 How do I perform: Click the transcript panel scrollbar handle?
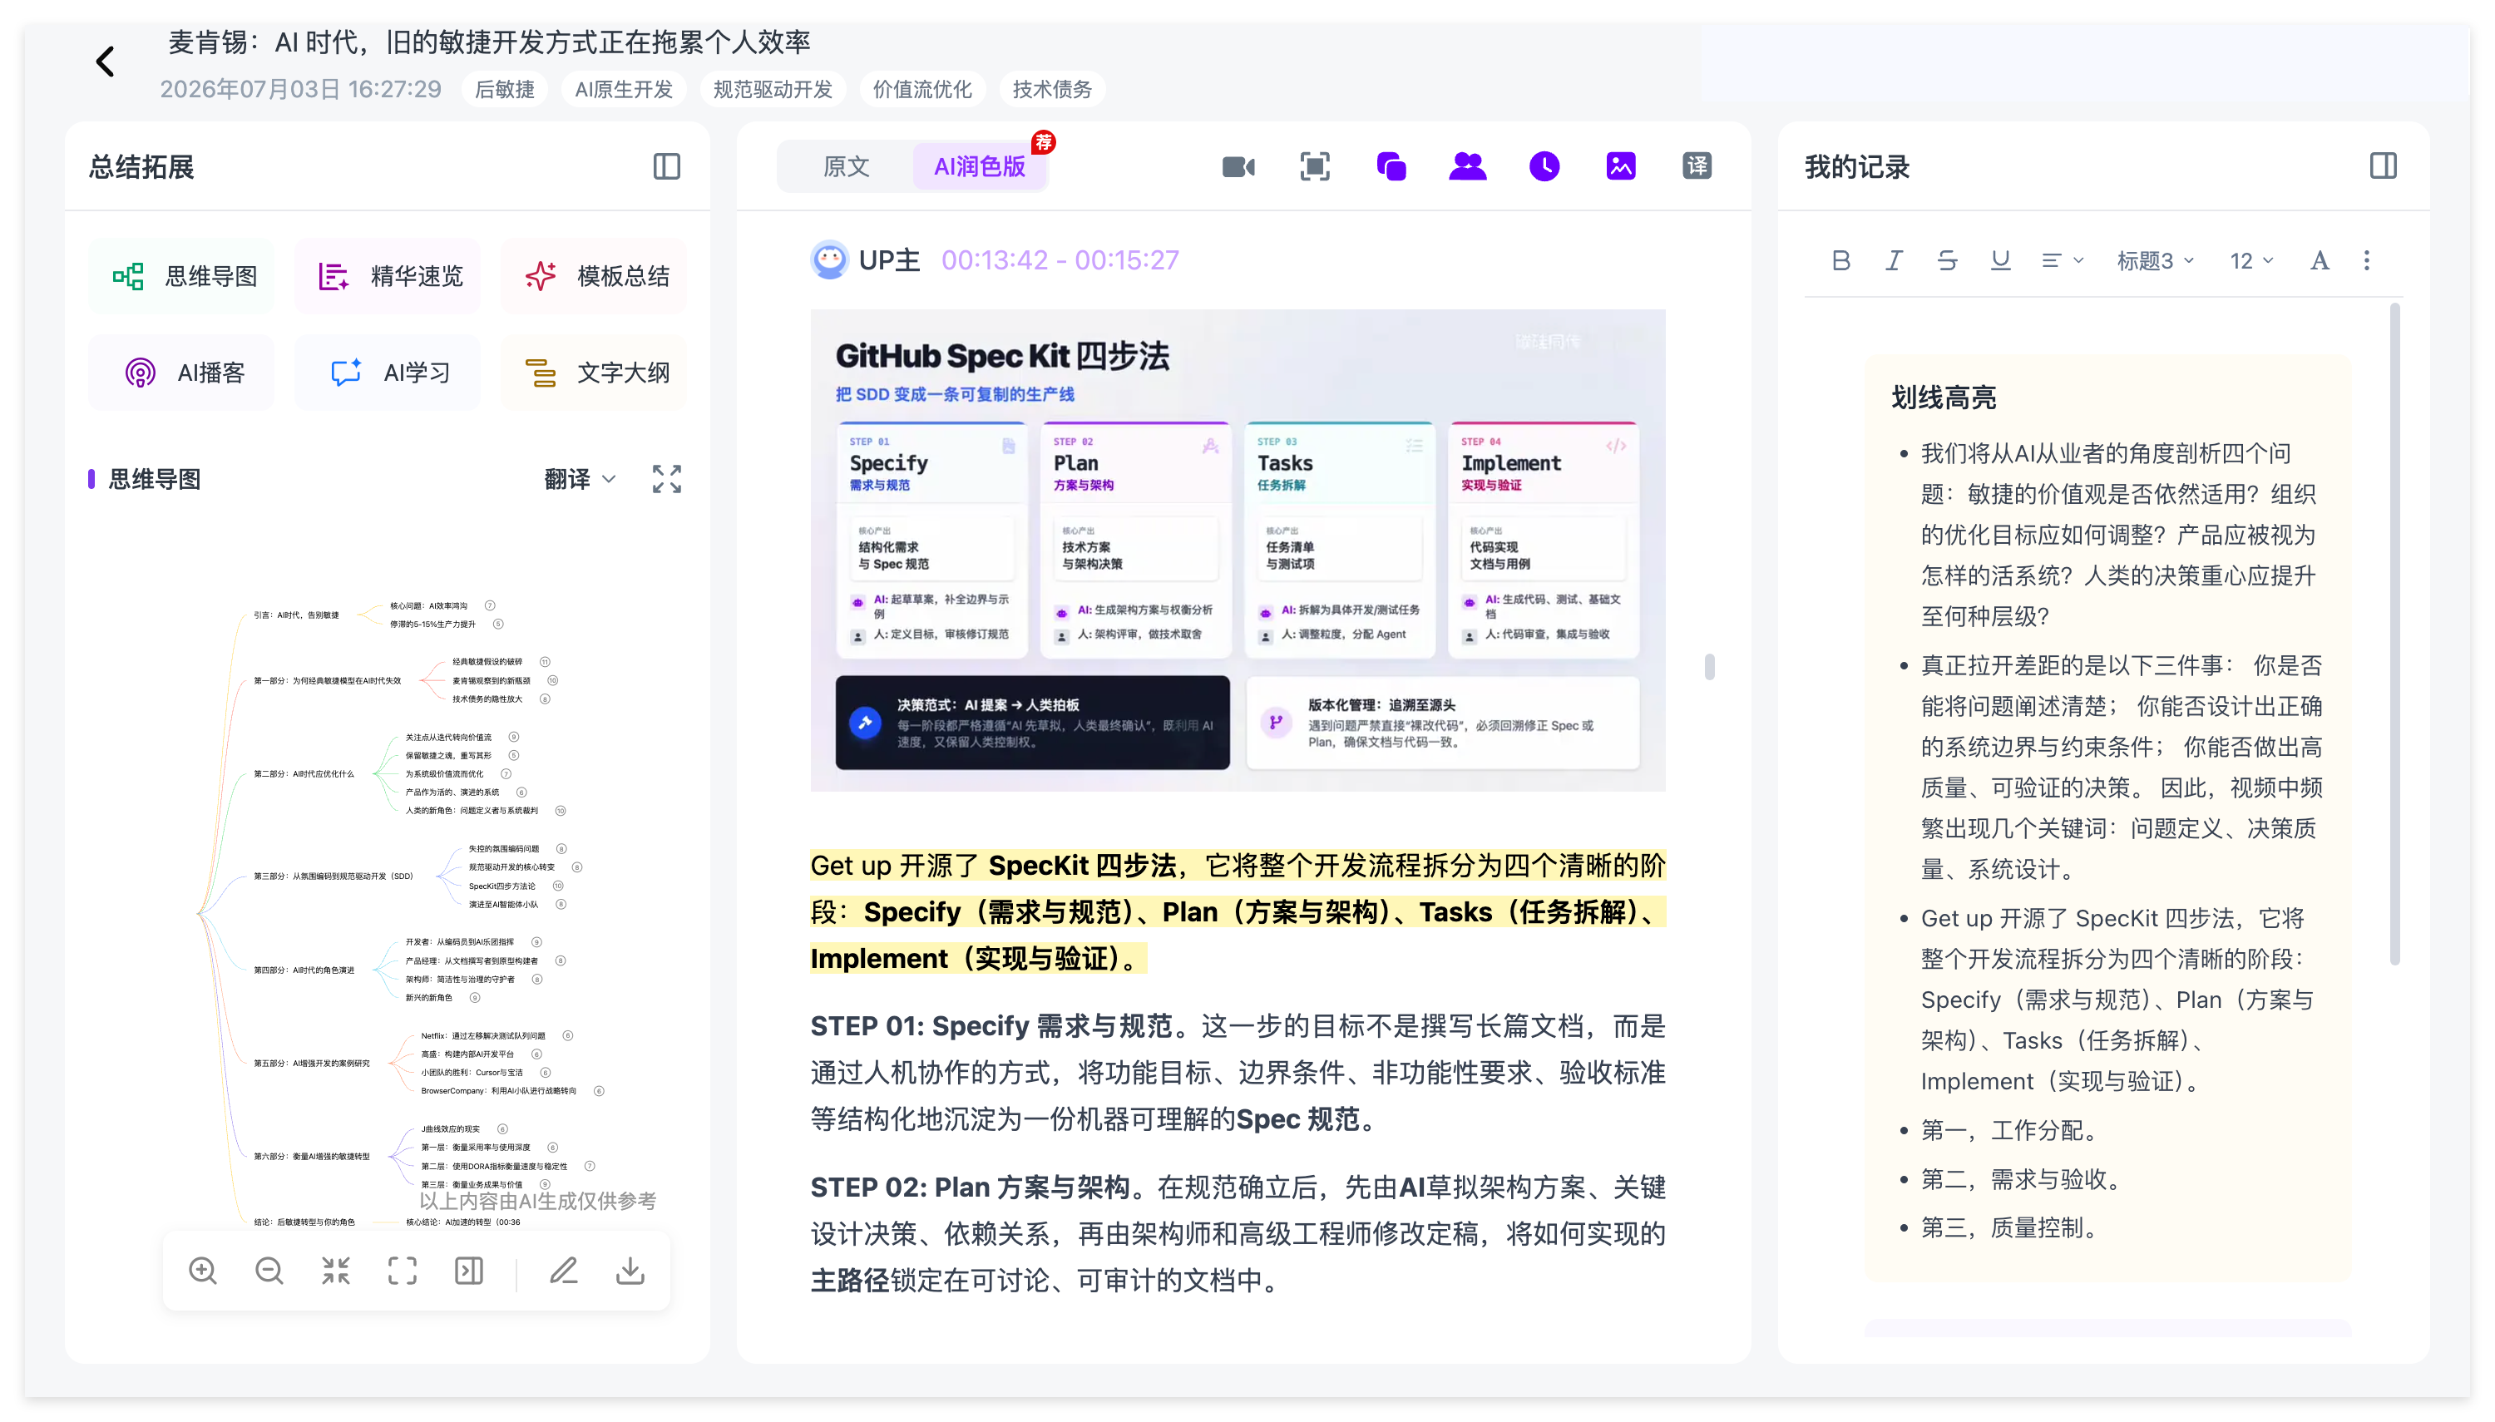click(x=1709, y=666)
